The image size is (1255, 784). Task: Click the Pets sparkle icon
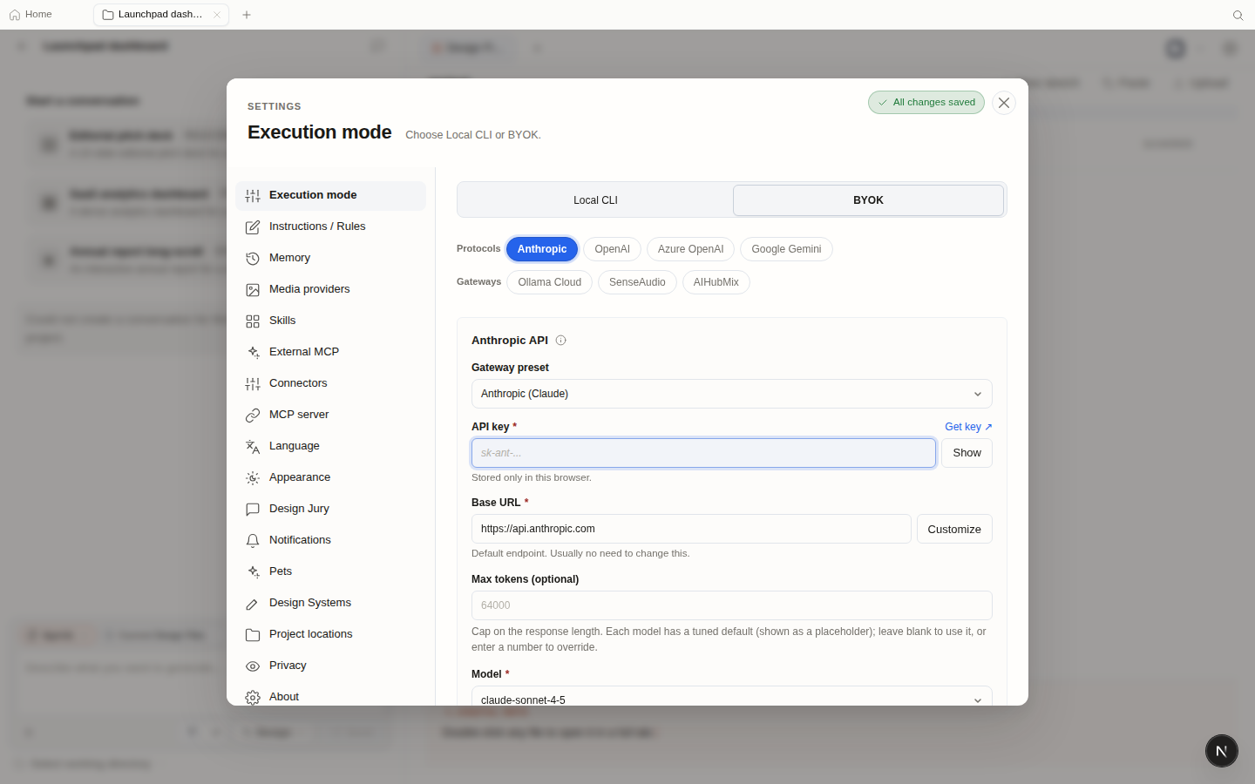(253, 572)
